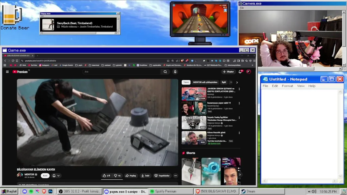Open Notepad File menu
Image resolution: width=347 pixels, height=195 pixels.
(x=265, y=86)
